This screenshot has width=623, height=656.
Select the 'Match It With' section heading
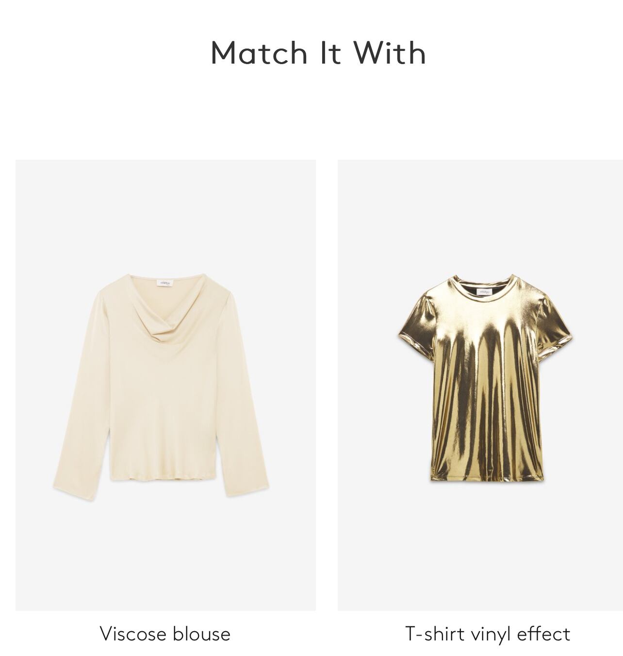318,52
